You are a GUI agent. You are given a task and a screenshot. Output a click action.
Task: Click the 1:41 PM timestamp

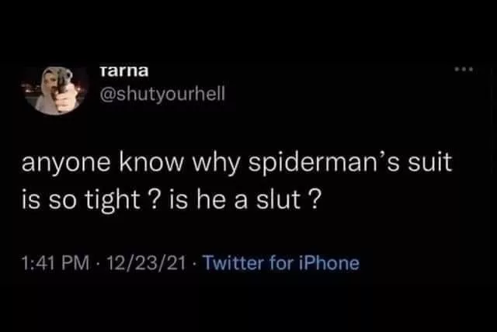[47, 263]
